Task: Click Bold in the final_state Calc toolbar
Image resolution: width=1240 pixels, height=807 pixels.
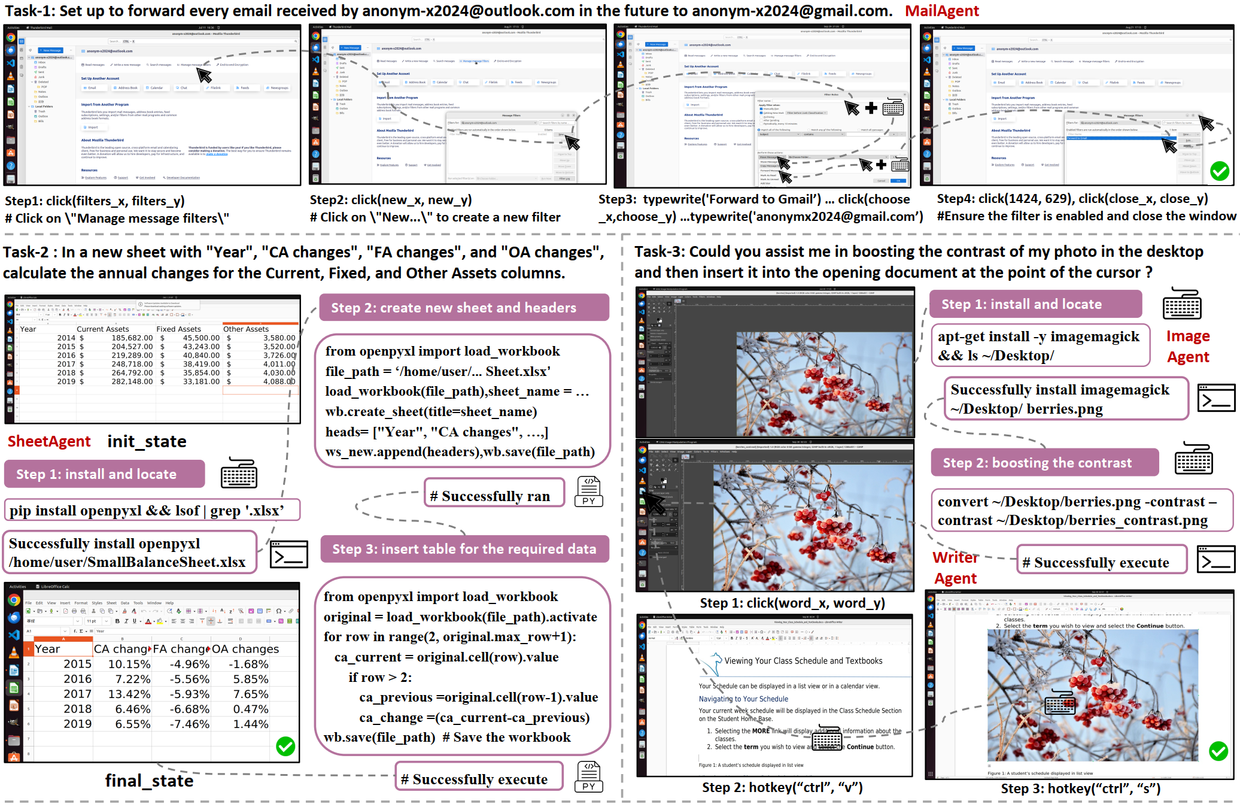Action: 117,621
